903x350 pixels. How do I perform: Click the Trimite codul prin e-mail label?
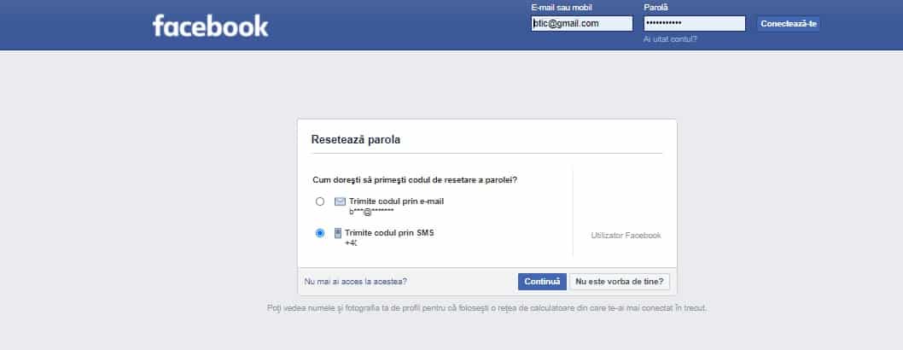pos(396,201)
